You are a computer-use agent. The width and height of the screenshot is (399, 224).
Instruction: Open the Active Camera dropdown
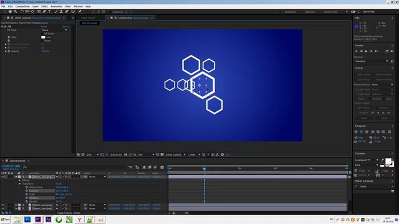pyautogui.click(x=176, y=155)
